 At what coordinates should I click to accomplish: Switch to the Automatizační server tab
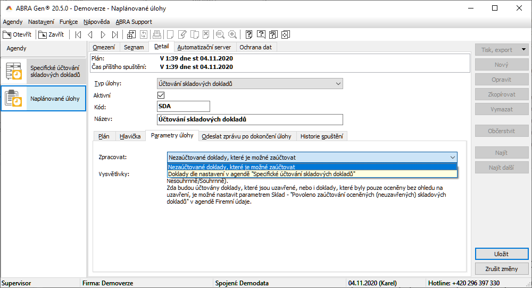[x=204, y=47]
